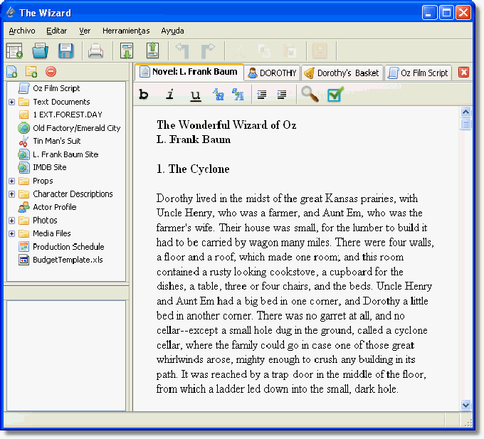Apply underline formatting

[x=196, y=95]
